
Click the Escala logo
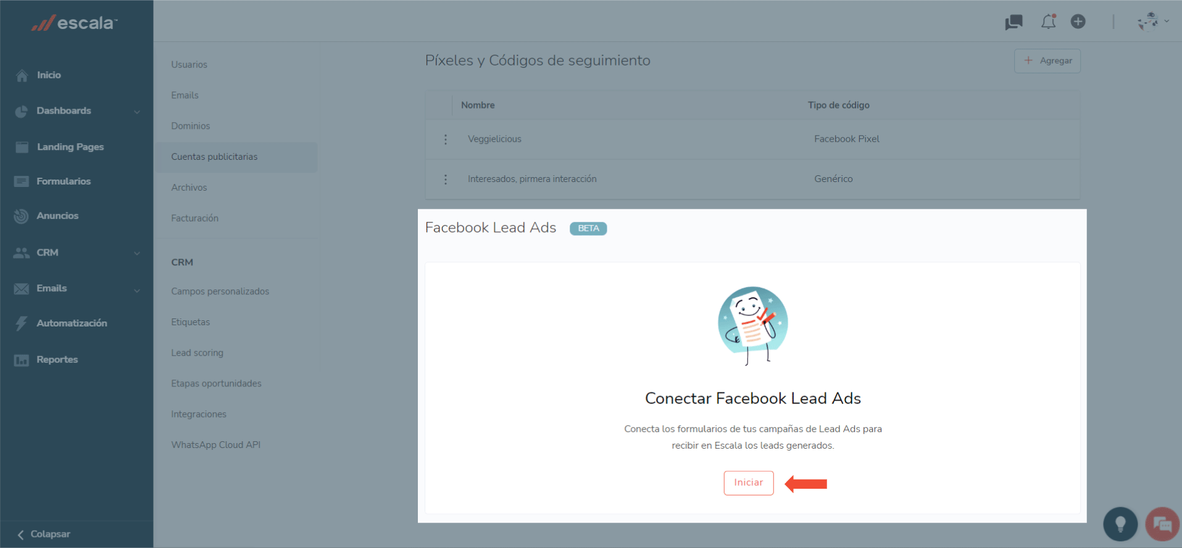click(x=74, y=23)
